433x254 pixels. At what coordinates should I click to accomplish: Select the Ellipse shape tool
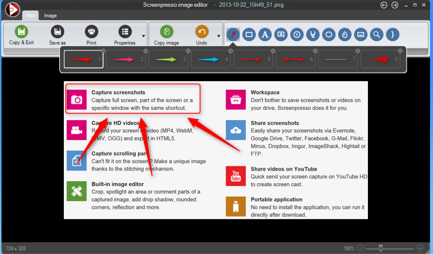(329, 35)
